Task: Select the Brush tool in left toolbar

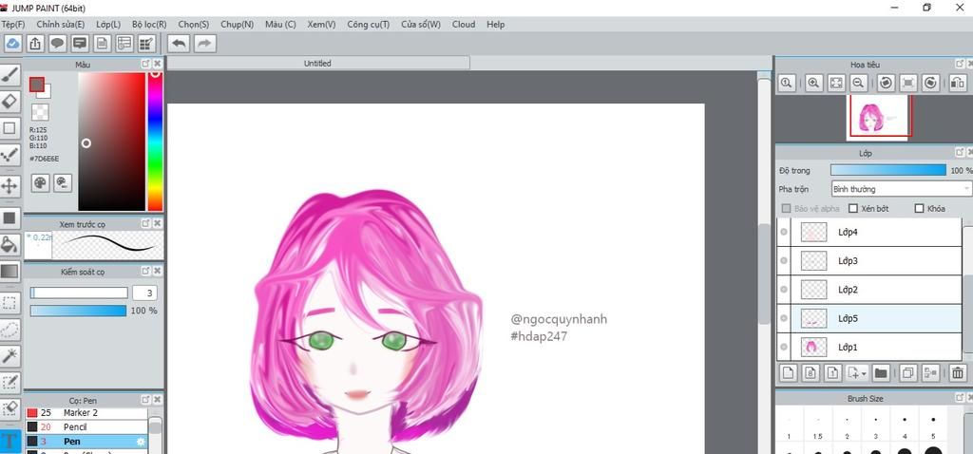Action: 10,75
